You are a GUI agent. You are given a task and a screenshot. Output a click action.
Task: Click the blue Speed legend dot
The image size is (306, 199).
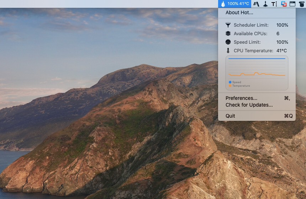[x=230, y=82]
